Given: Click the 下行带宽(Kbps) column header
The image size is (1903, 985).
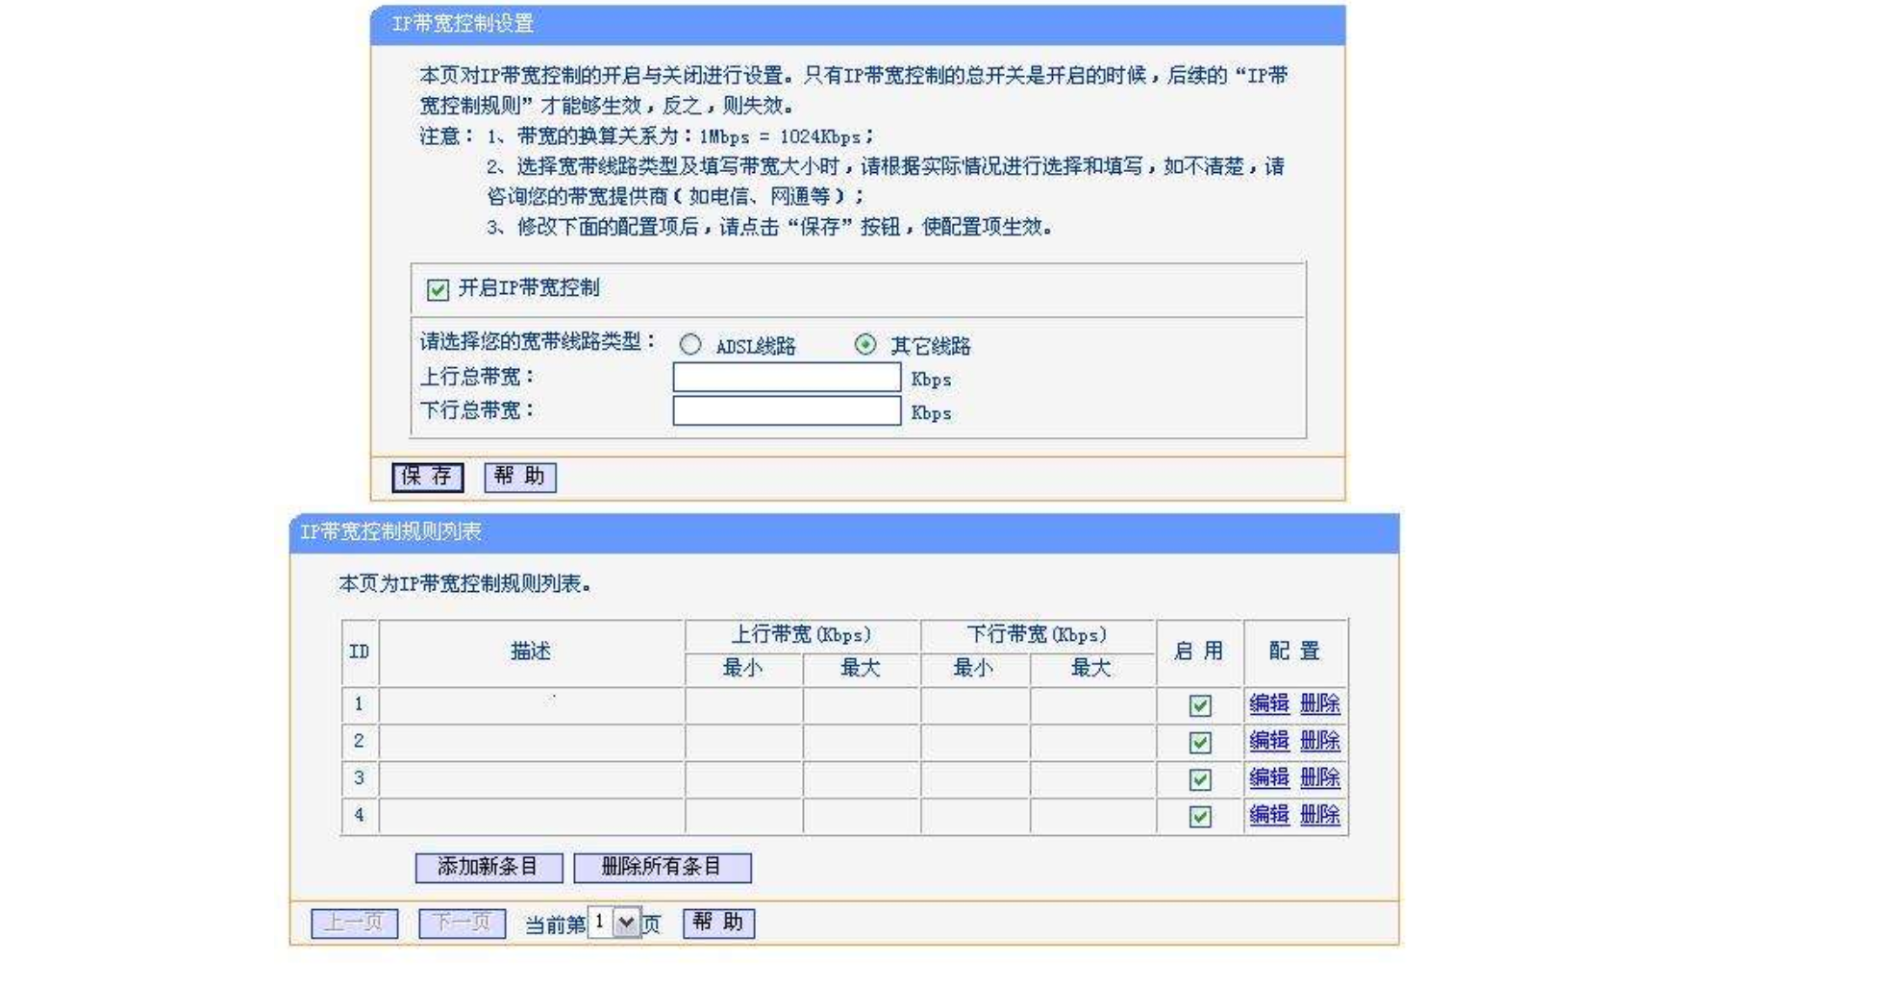Looking at the screenshot, I should point(1038,635).
